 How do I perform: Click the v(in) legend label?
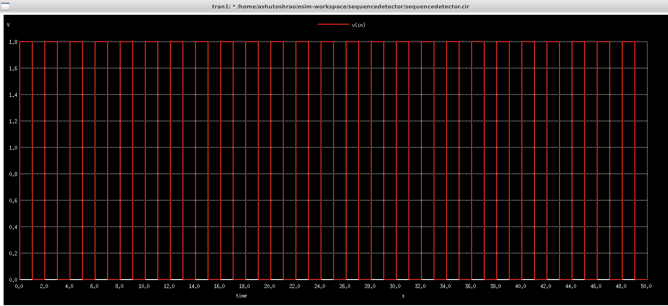359,25
